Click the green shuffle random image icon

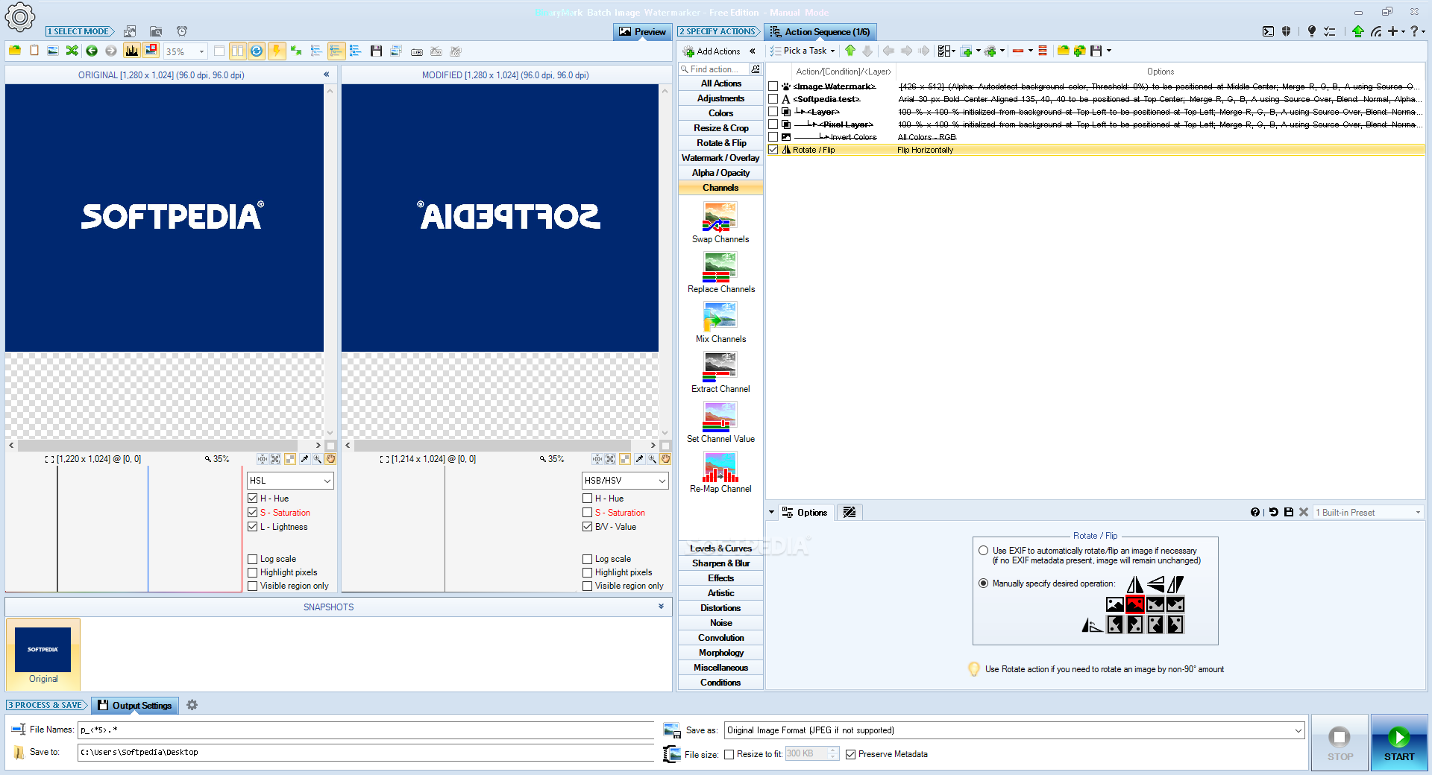72,51
